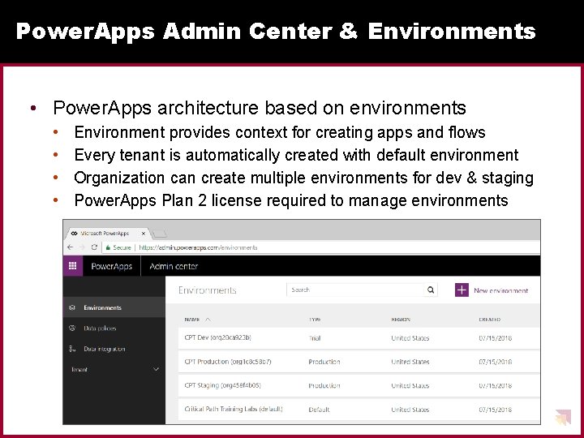Click the Data integration icon
This screenshot has height=438, width=584.
point(72,349)
